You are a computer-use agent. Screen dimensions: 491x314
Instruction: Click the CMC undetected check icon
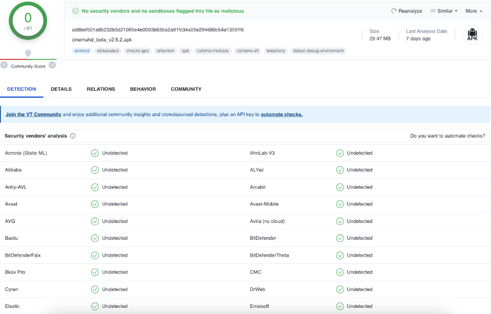pyautogui.click(x=340, y=273)
